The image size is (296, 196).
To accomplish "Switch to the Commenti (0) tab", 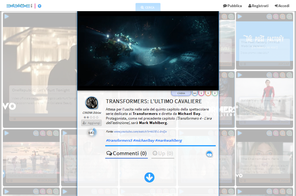I will [x=126, y=154].
